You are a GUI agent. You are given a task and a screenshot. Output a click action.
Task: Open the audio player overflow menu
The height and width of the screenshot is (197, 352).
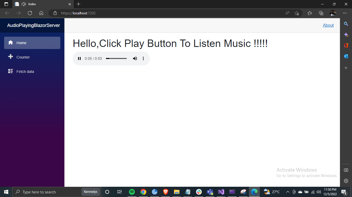pyautogui.click(x=143, y=58)
